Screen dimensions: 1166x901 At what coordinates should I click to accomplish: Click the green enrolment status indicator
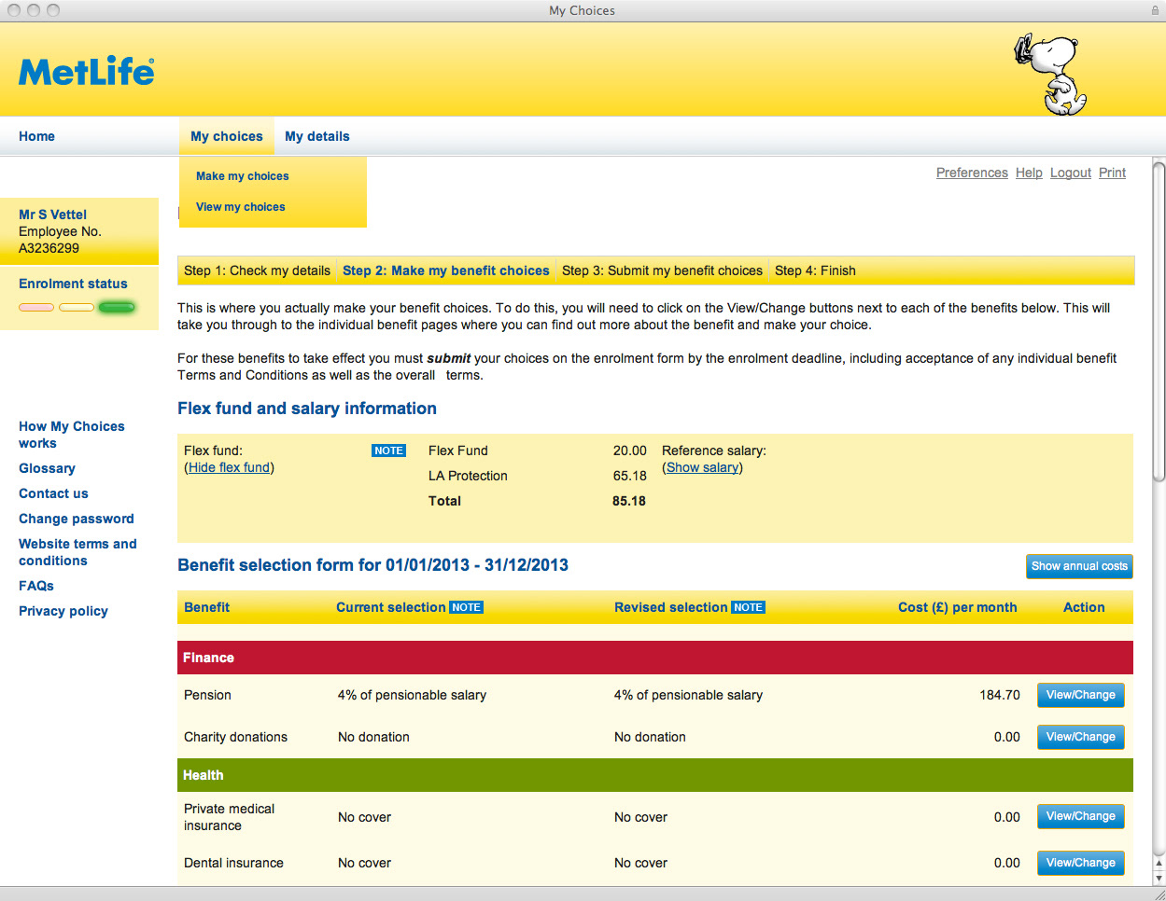[117, 307]
